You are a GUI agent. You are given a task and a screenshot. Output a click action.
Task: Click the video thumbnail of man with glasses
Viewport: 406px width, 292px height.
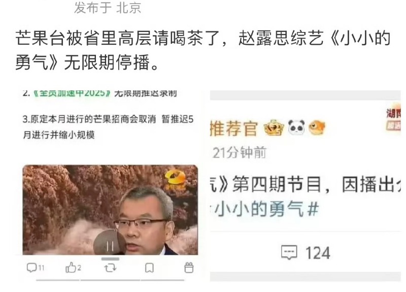coord(110,210)
